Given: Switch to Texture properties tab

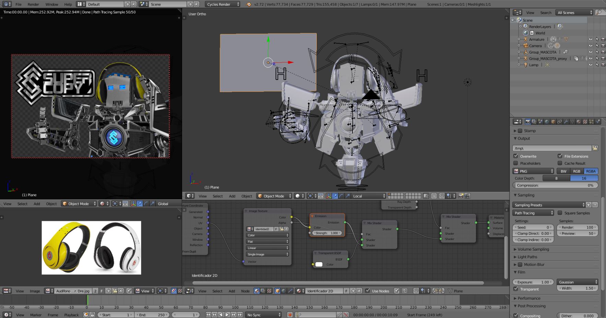Looking at the screenshot, I should coord(585,122).
